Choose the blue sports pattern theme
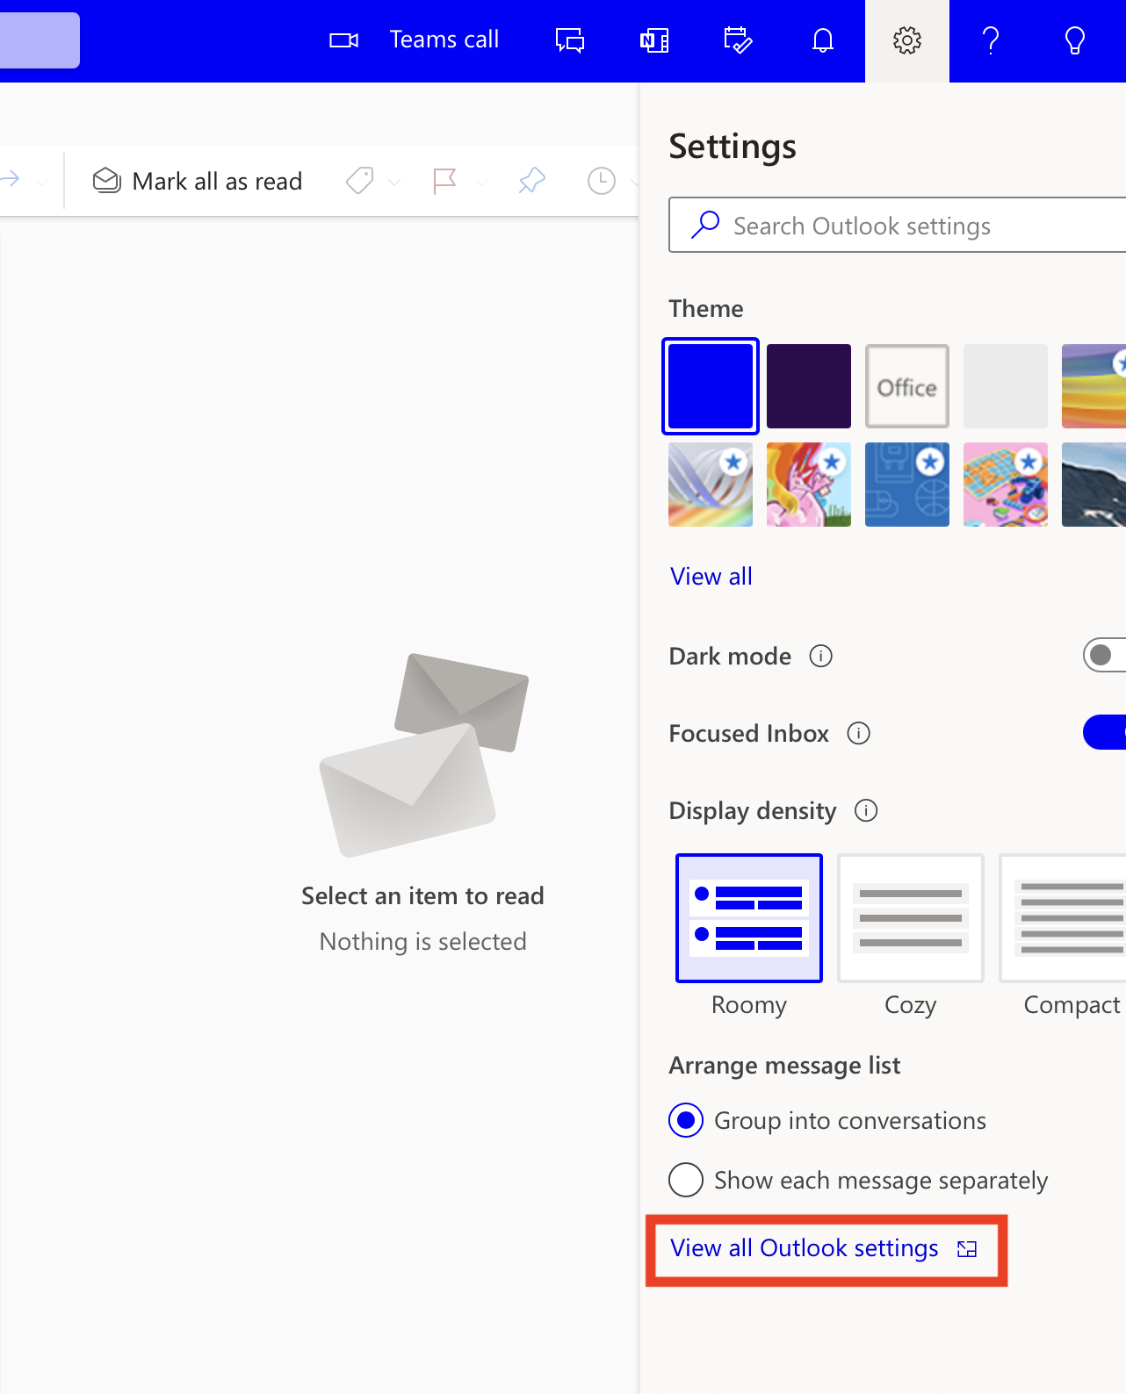Screen dimensions: 1126x1394 point(907,485)
